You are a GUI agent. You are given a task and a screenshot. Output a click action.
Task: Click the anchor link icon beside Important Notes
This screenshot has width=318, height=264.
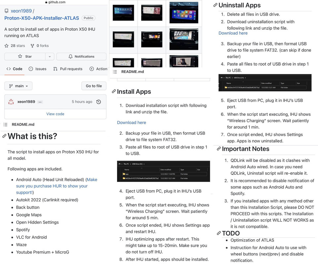coord(219,149)
